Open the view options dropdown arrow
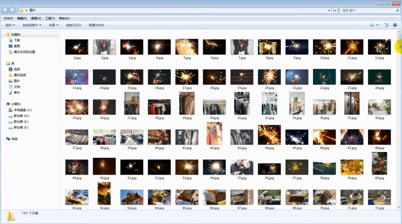Screen dimensions: 402x224 pos(377,25)
